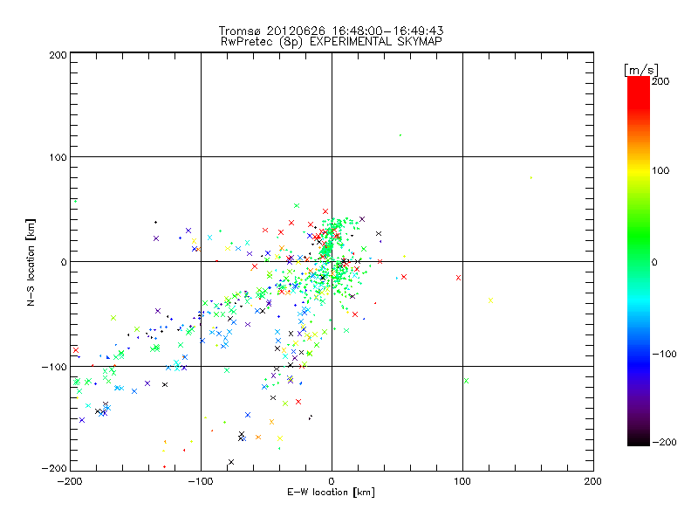Click the lowest black X marker near plot bottom

pyautogui.click(x=231, y=462)
